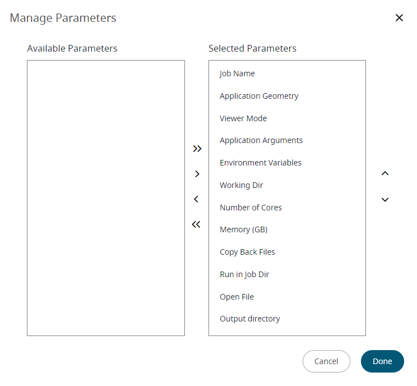Select Number of Cores parameter
417x386 pixels.
tap(287, 208)
